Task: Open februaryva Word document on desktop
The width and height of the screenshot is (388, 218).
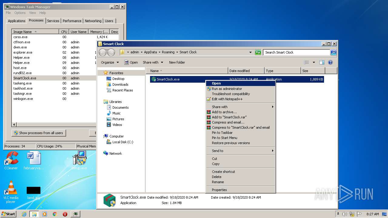Action: [x=34, y=160]
